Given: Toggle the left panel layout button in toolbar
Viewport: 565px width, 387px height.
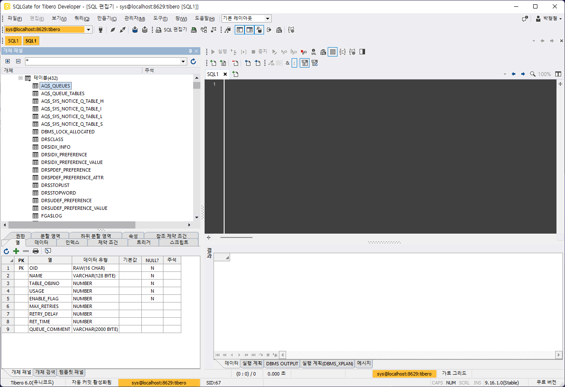Looking at the screenshot, I should pyautogui.click(x=240, y=30).
